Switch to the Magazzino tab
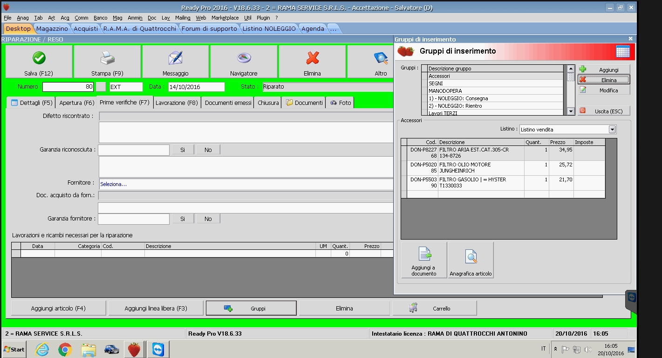This screenshot has width=662, height=358. (52, 28)
